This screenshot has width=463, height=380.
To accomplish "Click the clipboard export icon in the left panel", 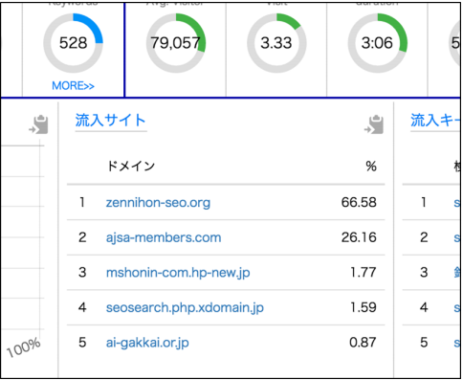I will [38, 124].
